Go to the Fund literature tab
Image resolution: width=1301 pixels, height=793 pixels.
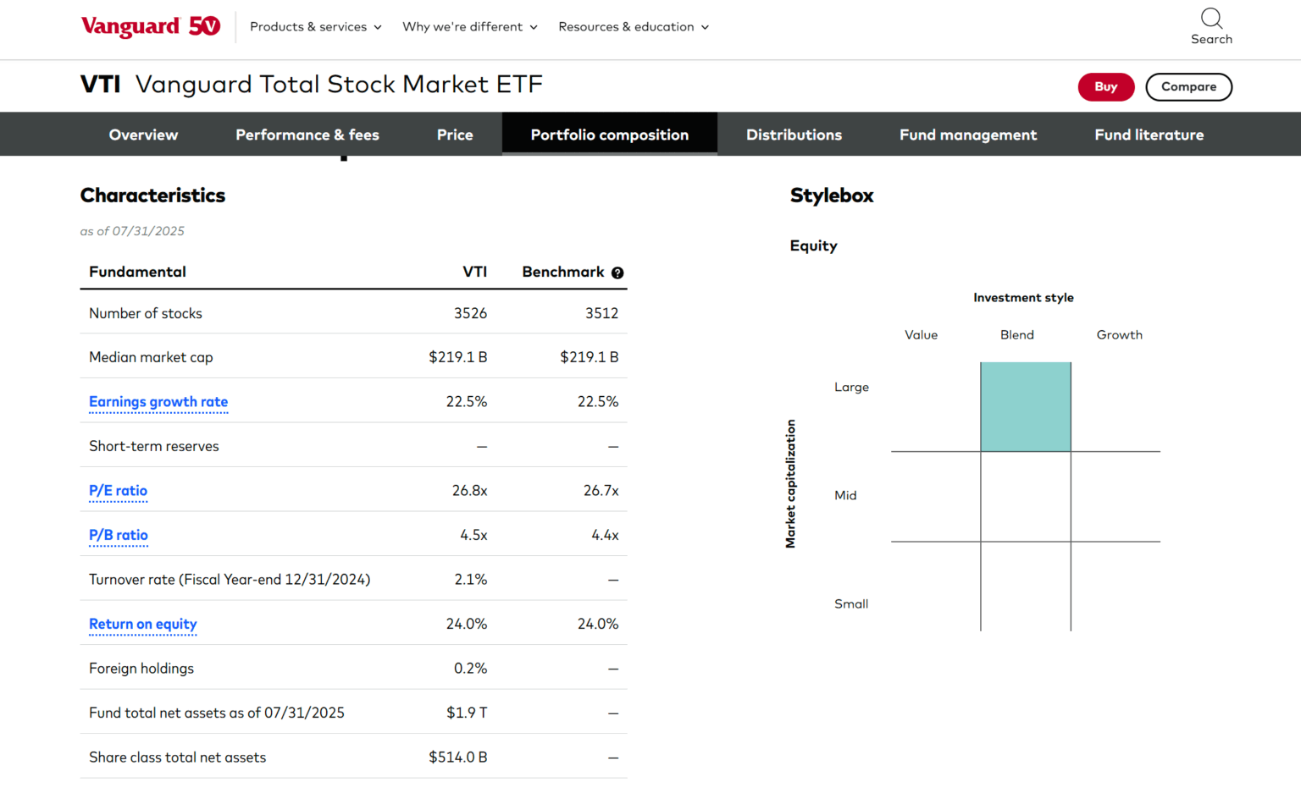1149,134
